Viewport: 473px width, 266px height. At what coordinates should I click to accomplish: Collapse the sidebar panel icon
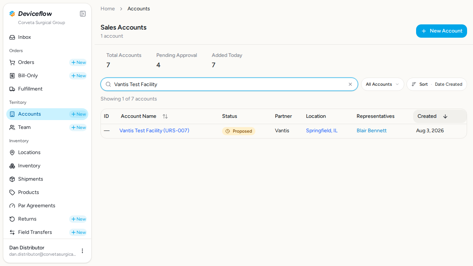(83, 14)
